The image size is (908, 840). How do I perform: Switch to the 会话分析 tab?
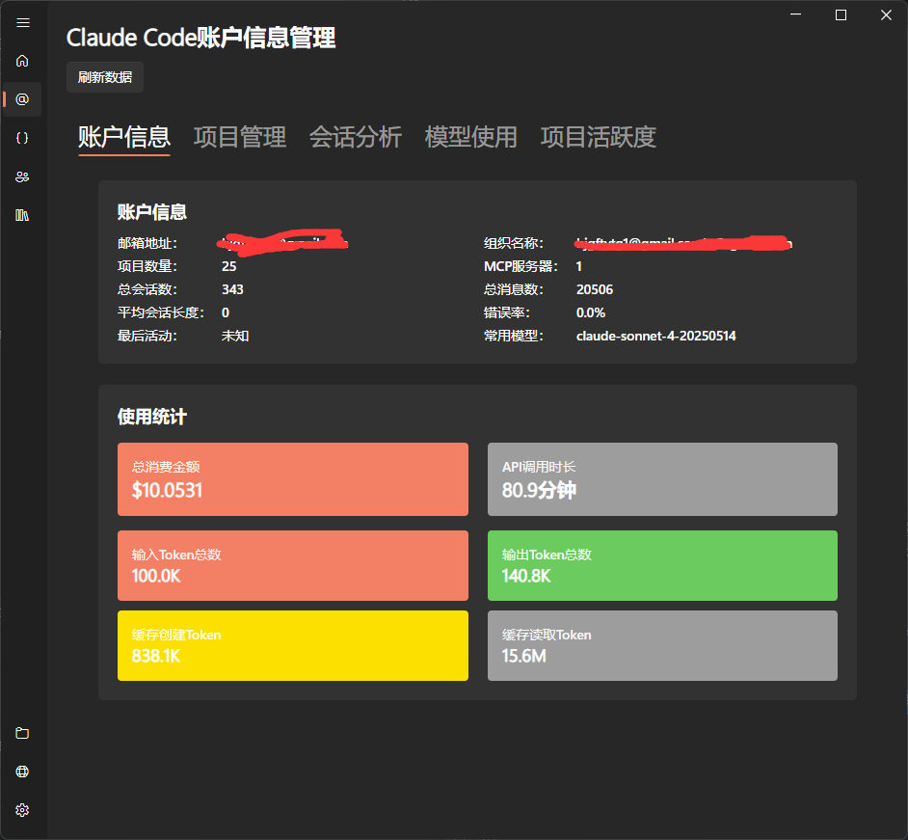tap(356, 137)
